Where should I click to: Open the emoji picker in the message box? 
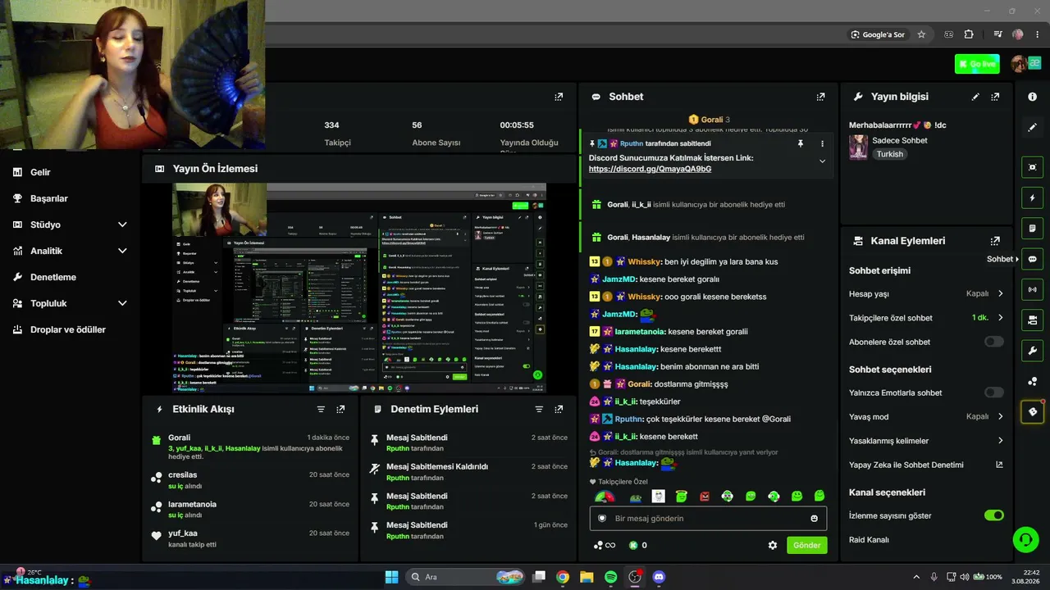click(814, 519)
